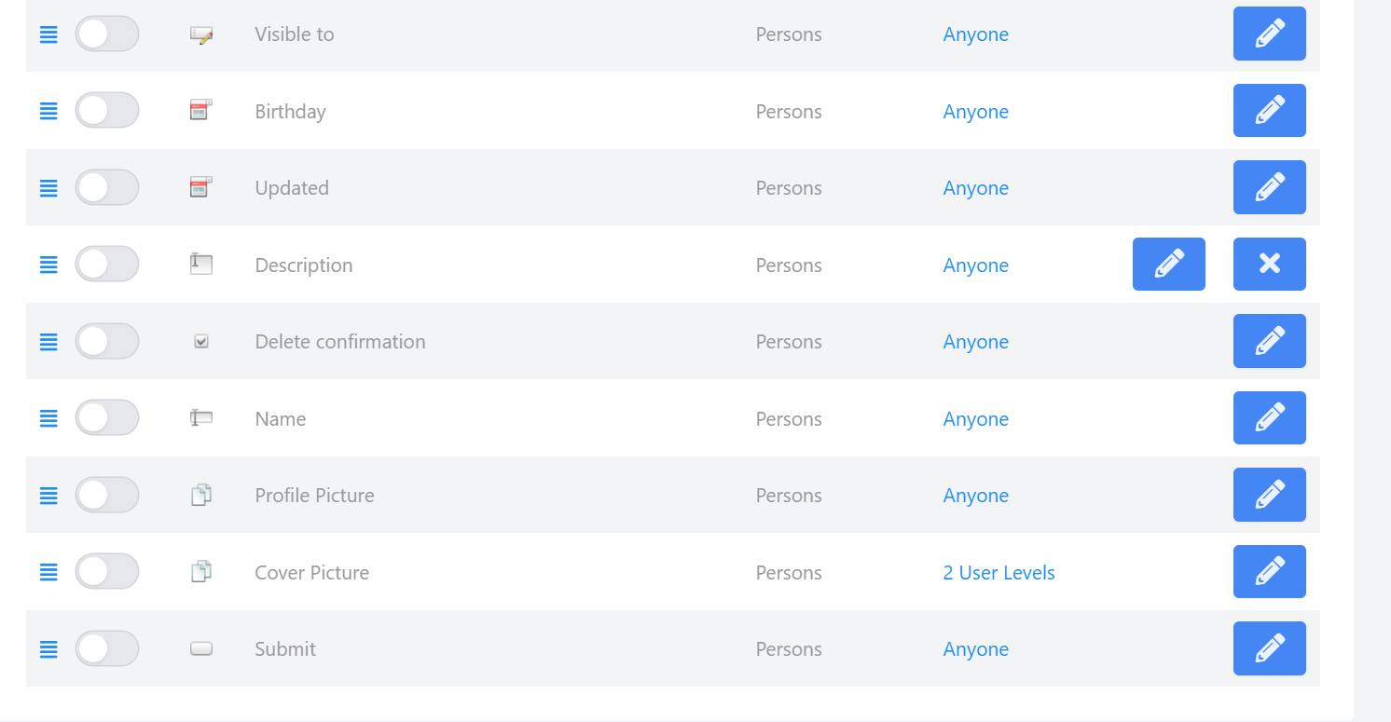The width and height of the screenshot is (1391, 722).
Task: Click the calendar field icon beside Updated
Action: (200, 187)
